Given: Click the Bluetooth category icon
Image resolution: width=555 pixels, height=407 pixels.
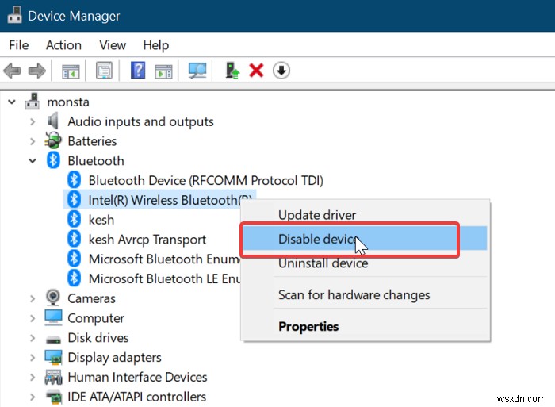Looking at the screenshot, I should click(x=53, y=160).
